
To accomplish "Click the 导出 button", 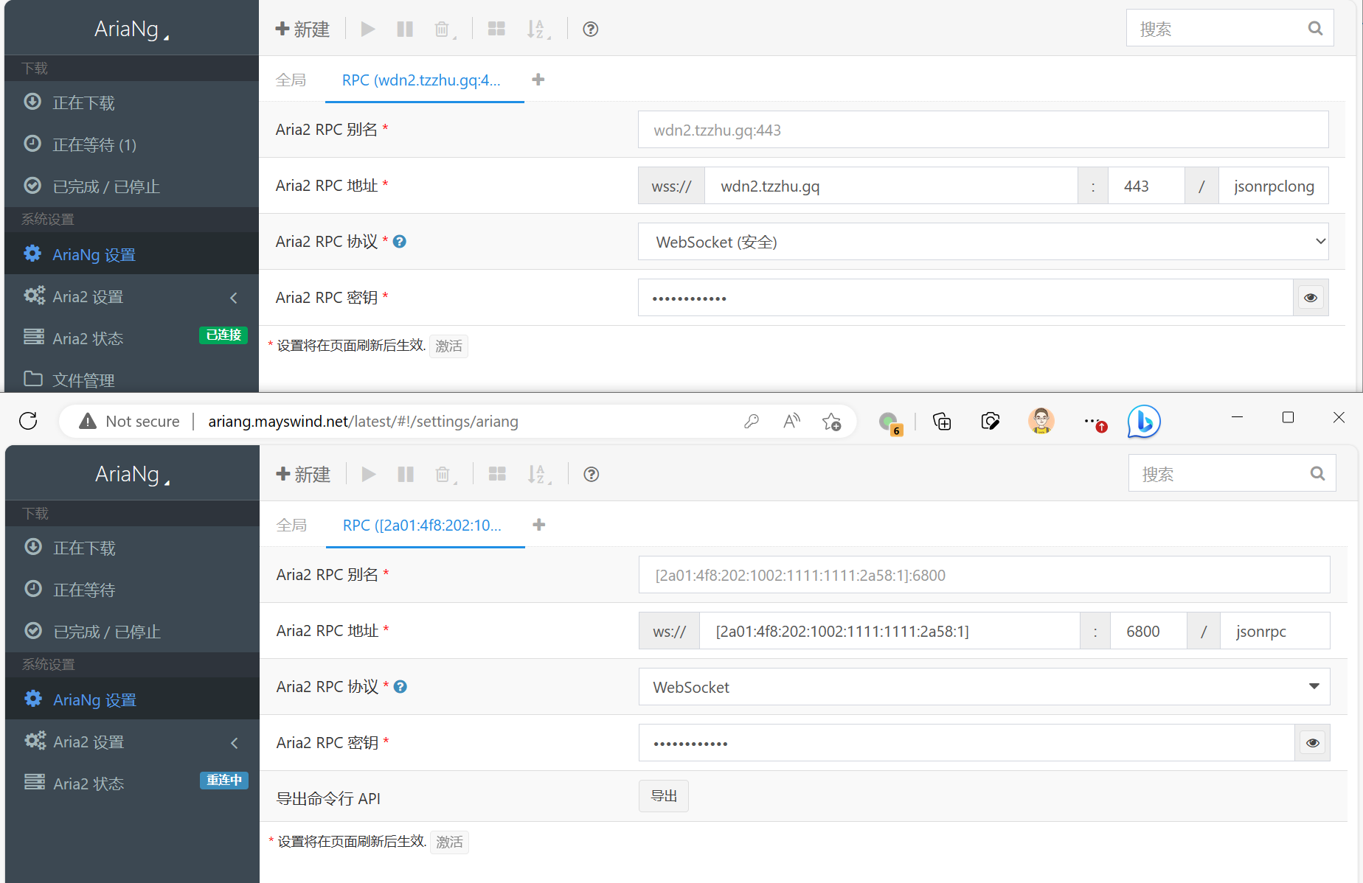I will pos(663,796).
